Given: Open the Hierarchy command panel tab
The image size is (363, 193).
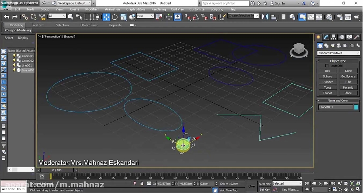Looking at the screenshot, I should (x=334, y=37).
